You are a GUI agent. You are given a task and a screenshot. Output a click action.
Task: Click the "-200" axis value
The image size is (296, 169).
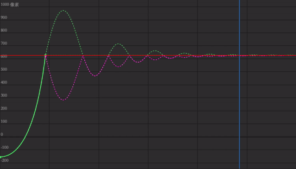point(5,161)
